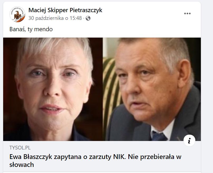Open the 30 października o 15:48 timestamp
The height and width of the screenshot is (173, 213).
[x=55, y=18]
